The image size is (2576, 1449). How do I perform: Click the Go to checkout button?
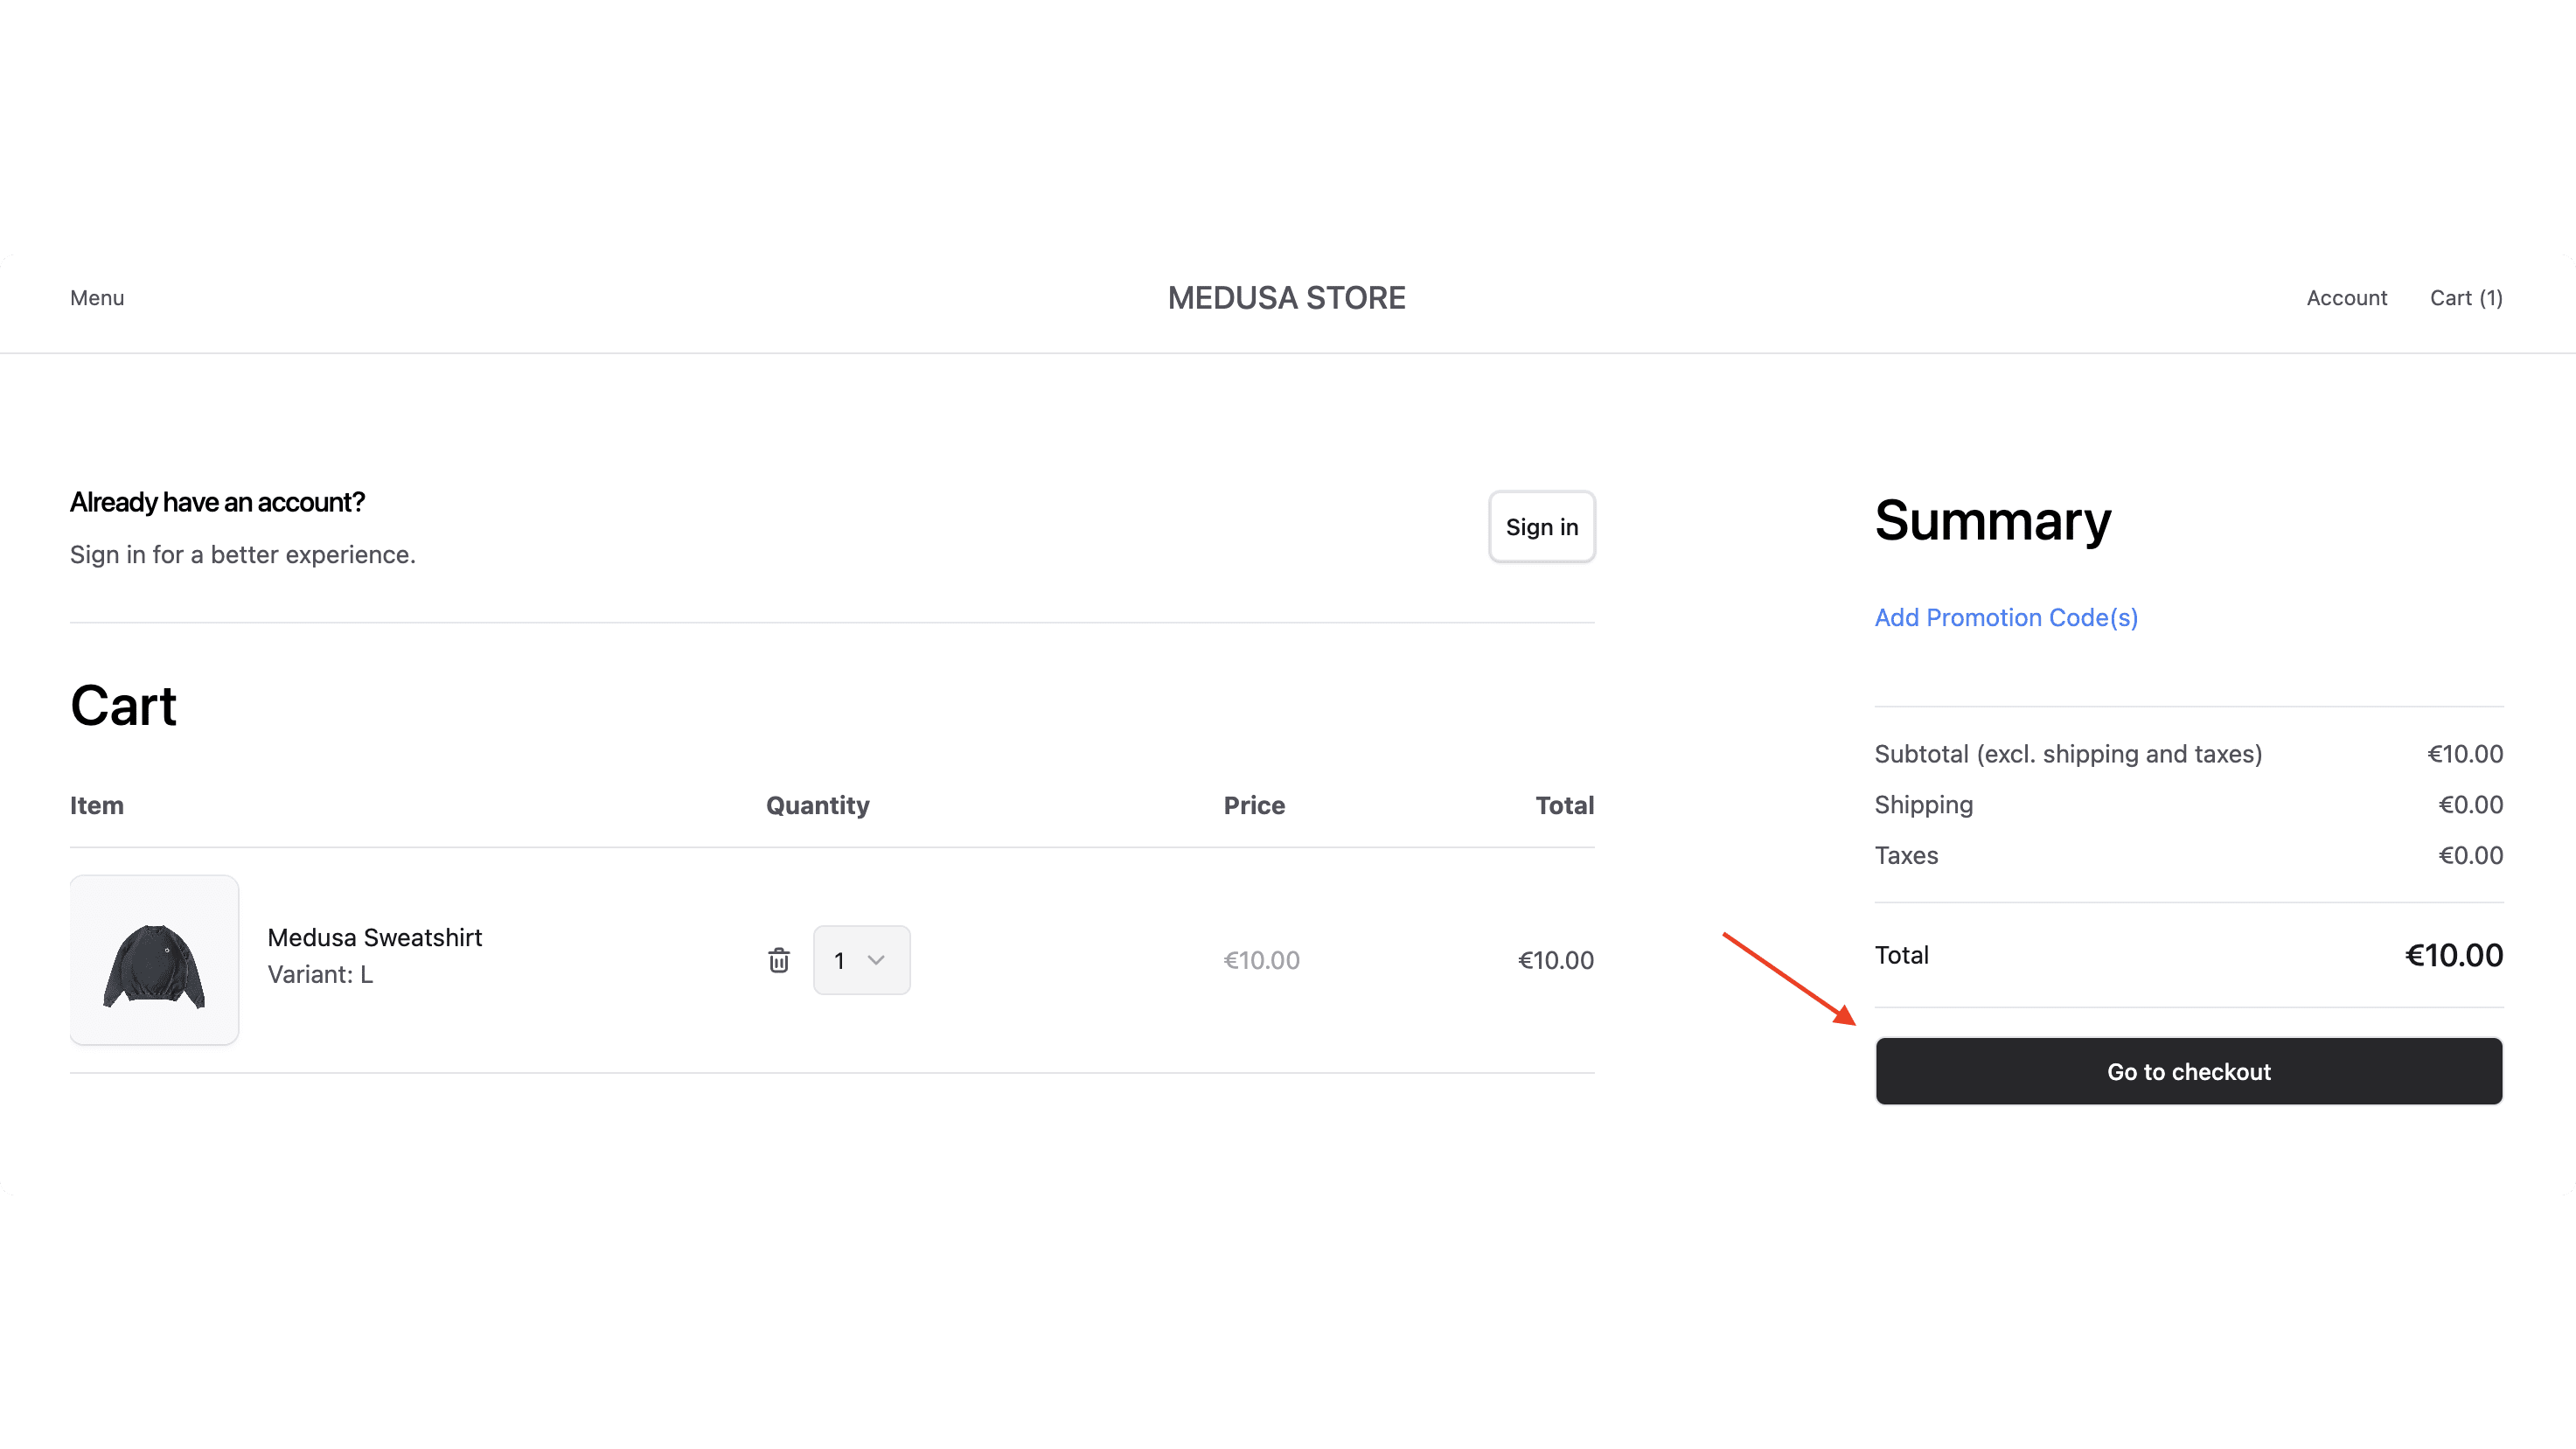pos(2188,1071)
